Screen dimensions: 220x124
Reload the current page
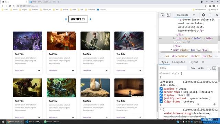point(10,6)
